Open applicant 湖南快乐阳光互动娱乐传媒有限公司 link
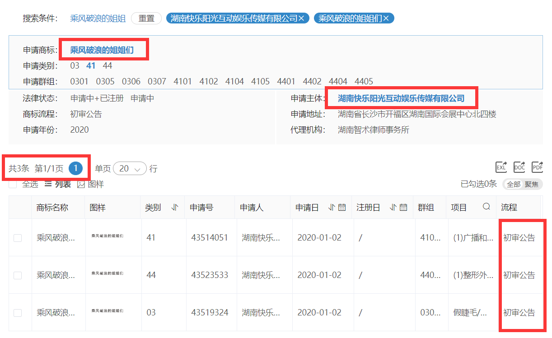 coord(401,98)
